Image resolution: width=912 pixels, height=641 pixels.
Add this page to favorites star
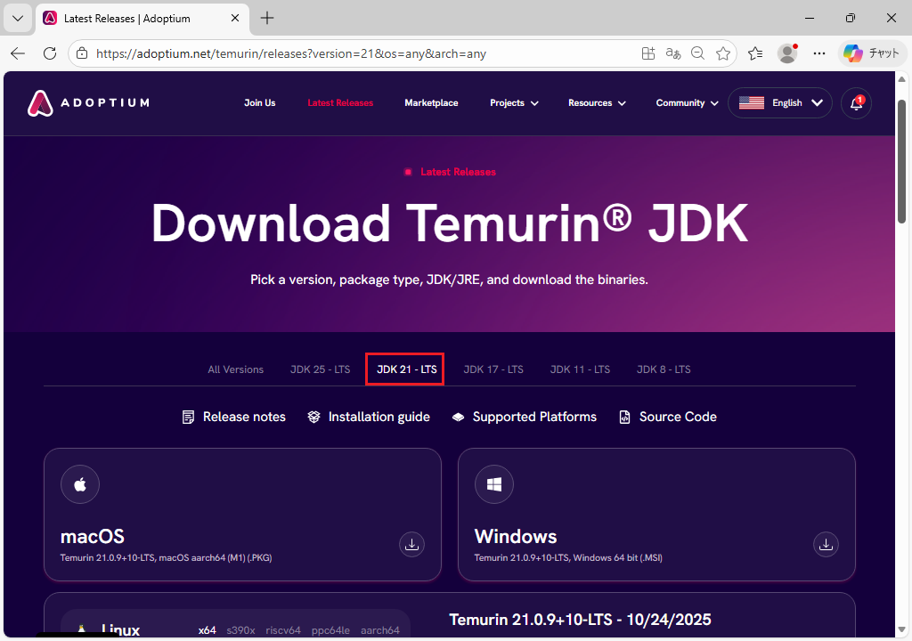click(723, 53)
